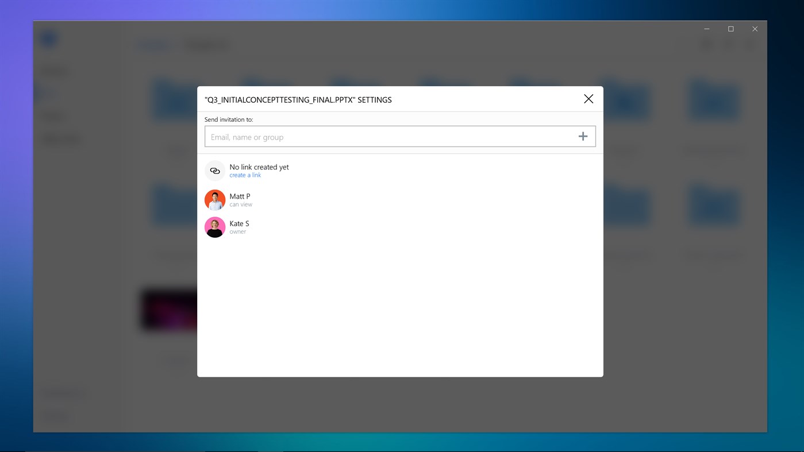Open the bottom entry of the left sidebar
Screen dimensions: 804x452
click(x=55, y=415)
